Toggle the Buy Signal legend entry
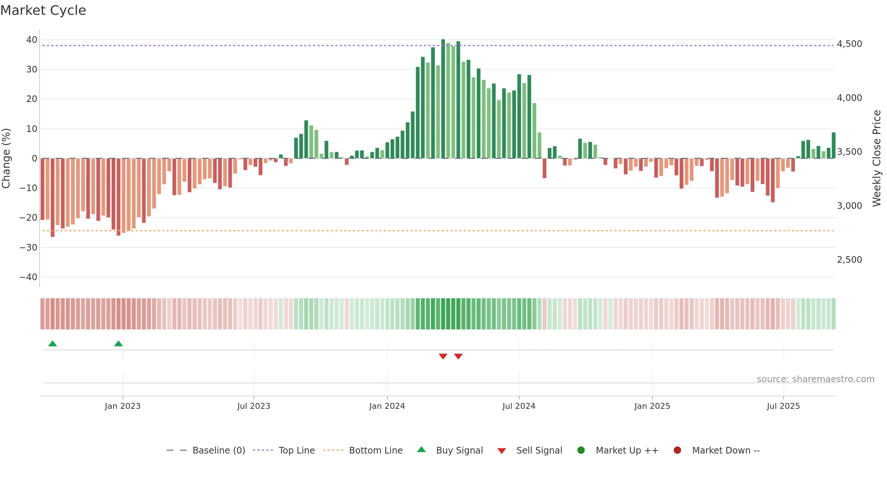 tap(450, 450)
